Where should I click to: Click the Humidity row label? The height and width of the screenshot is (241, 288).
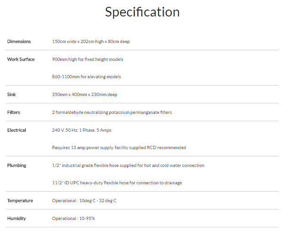point(16,219)
